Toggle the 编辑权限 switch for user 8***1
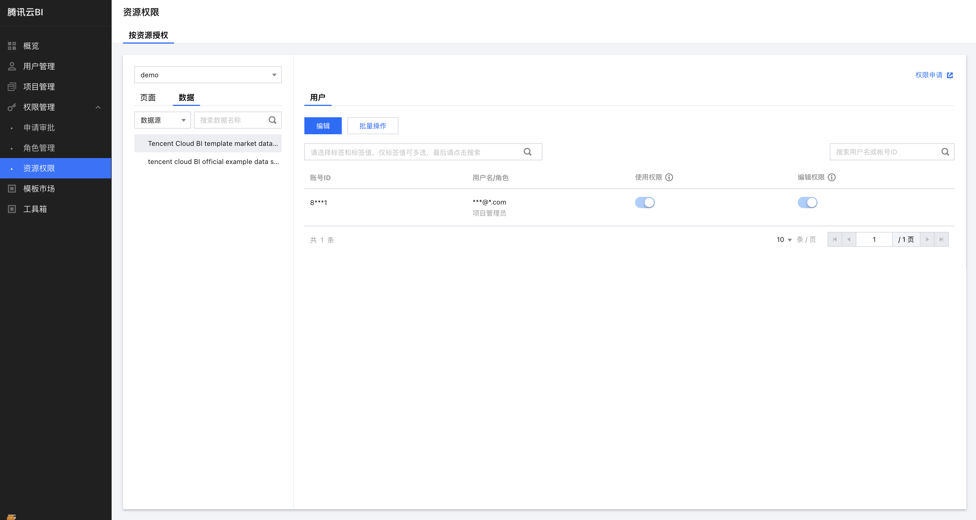Screen dimensions: 976x520 (807, 203)
